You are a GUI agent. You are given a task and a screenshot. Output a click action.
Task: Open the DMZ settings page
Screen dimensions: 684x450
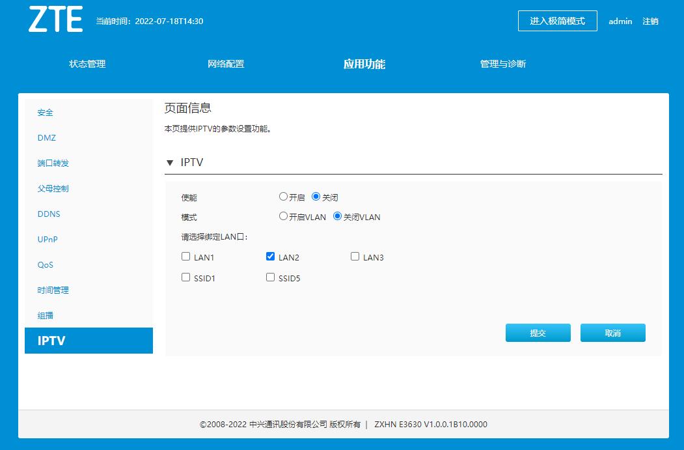[45, 137]
